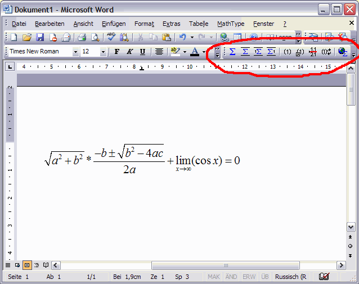359x284 pixels.
Task: Apply the font color A button
Action: tap(195, 52)
